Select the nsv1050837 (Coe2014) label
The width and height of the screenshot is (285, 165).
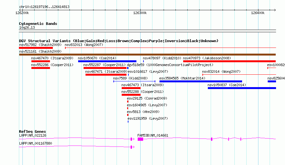[x=227, y=85]
